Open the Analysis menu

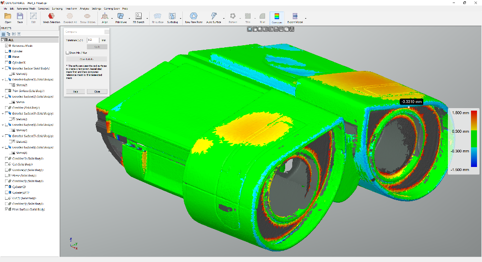[84, 9]
